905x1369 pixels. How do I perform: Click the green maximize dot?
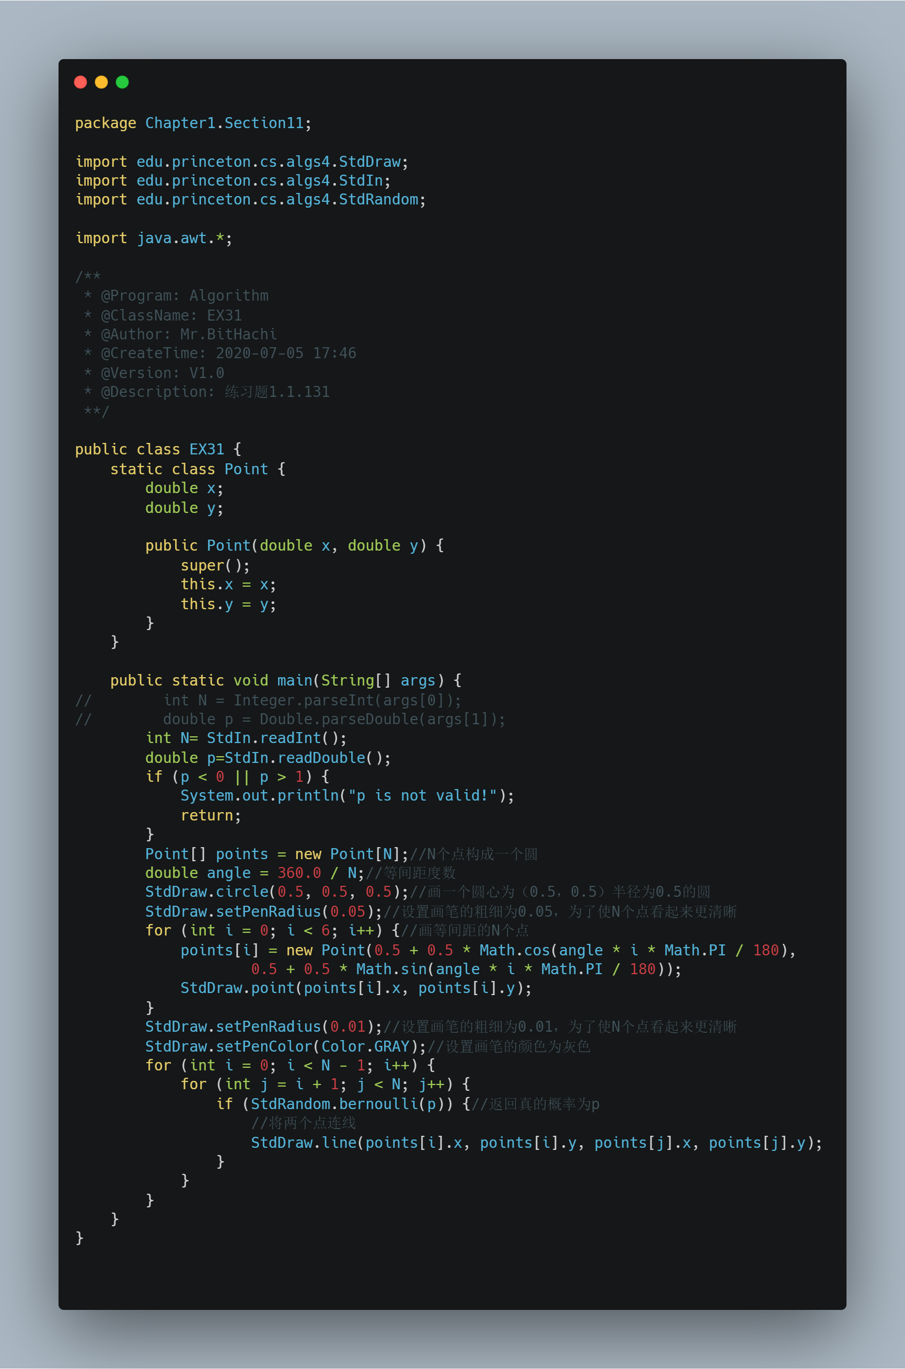[122, 82]
